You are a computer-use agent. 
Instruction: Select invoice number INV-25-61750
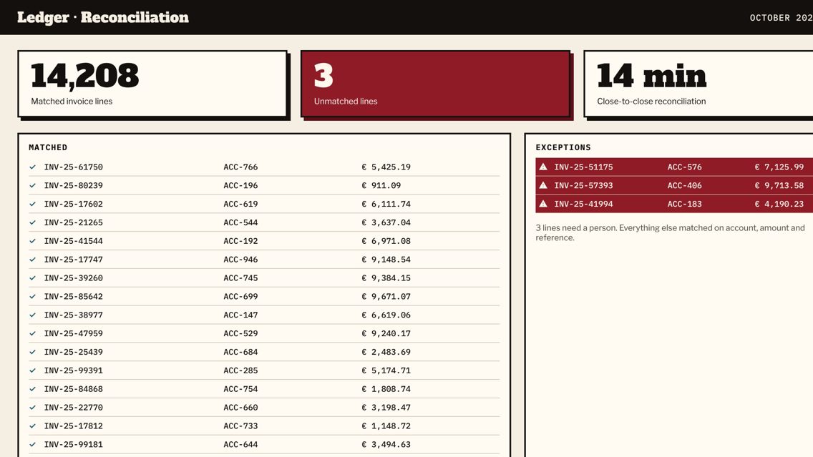74,167
